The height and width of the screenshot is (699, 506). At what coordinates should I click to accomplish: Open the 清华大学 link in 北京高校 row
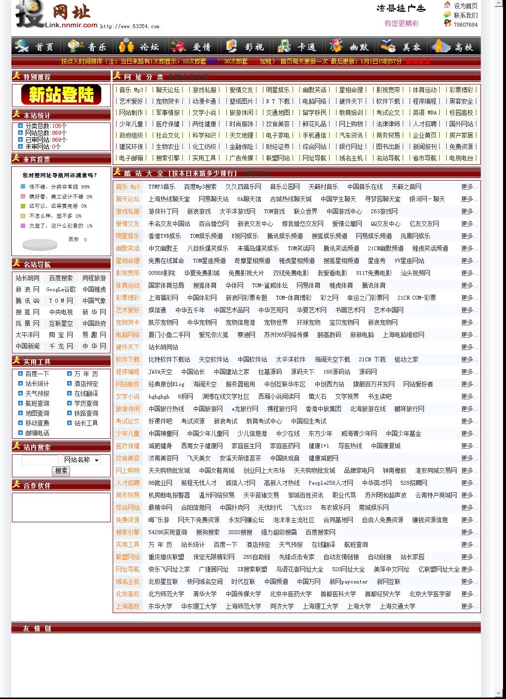tap(205, 594)
